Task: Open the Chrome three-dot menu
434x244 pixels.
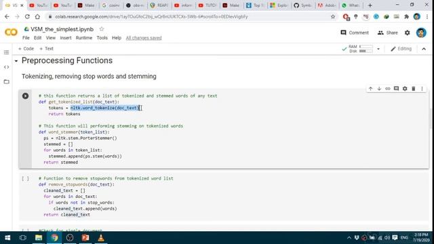Action: point(427,16)
